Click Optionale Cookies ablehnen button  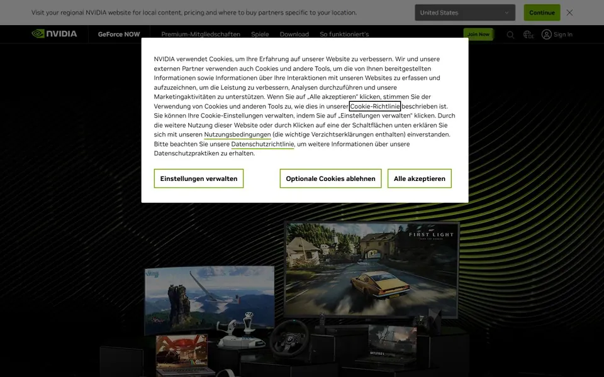pyautogui.click(x=330, y=178)
